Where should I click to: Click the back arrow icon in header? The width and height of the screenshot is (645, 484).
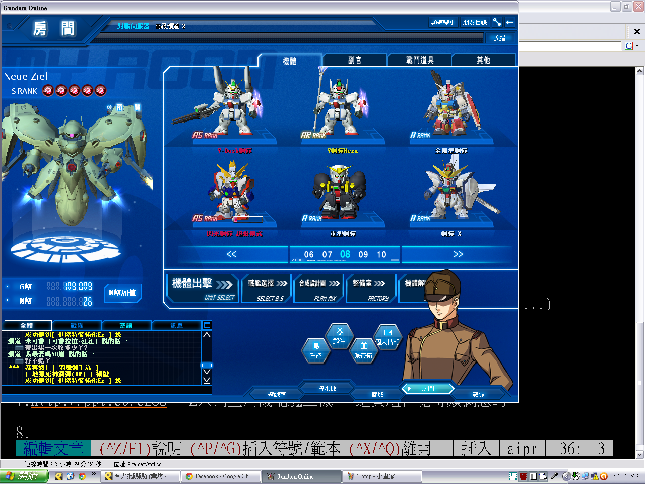pos(510,22)
